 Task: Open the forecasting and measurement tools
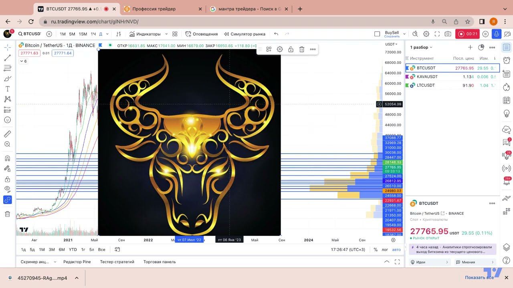tap(7, 110)
